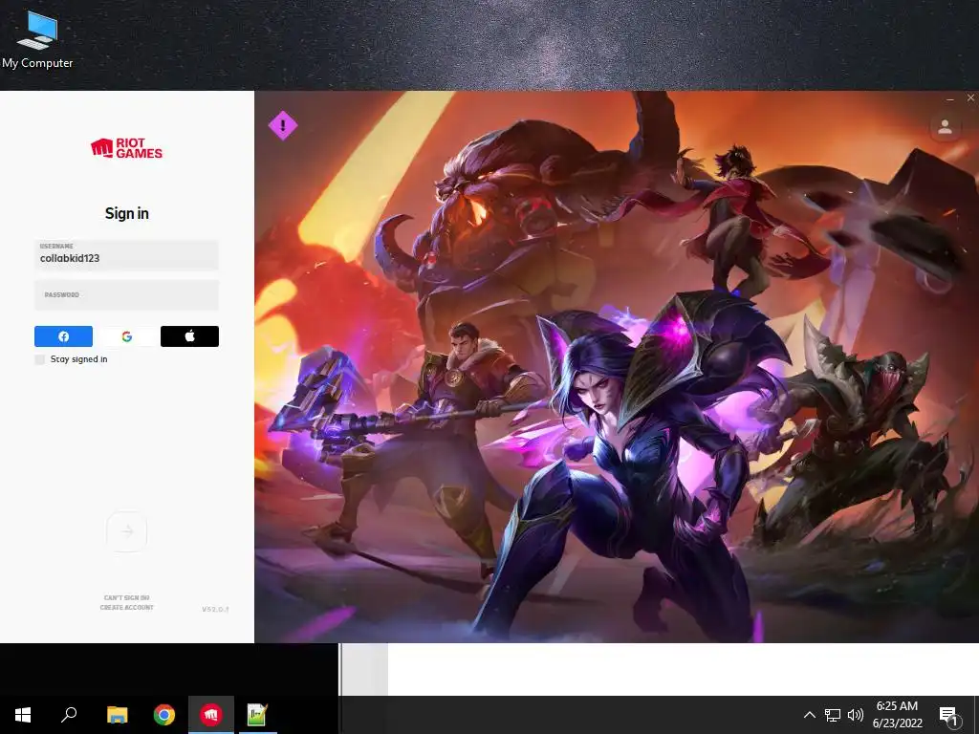Sign in with Google button
This screenshot has height=734, width=979.
point(127,336)
